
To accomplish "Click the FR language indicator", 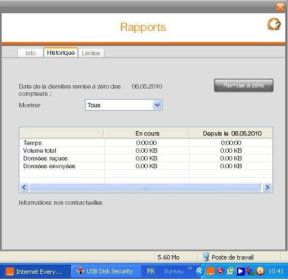I will (150, 271).
